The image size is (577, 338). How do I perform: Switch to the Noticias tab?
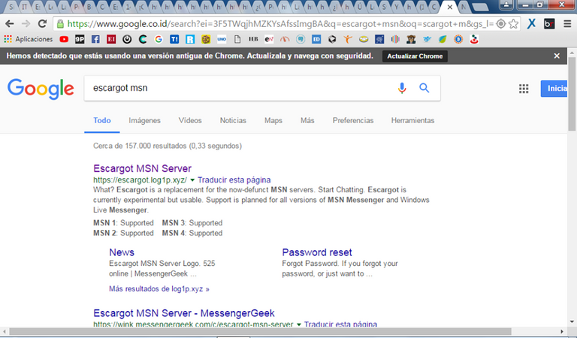[233, 121]
